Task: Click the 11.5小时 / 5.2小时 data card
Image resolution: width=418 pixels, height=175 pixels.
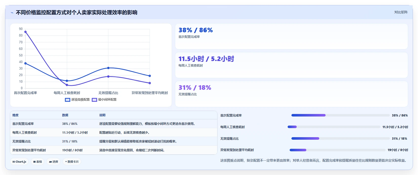Action: [x=291, y=65]
